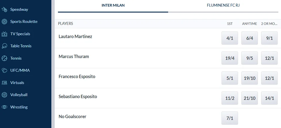Switch to the Inter Milan tab
The image size is (281, 128).
tap(113, 5)
